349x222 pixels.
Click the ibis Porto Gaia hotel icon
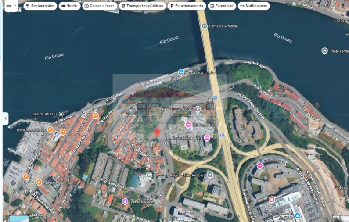(x=188, y=125)
